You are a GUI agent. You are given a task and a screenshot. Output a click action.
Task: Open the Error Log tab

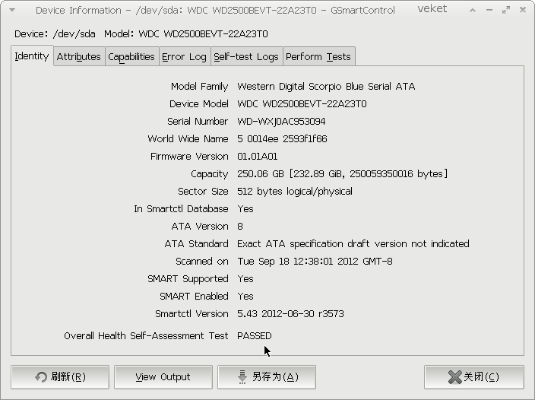pos(184,56)
